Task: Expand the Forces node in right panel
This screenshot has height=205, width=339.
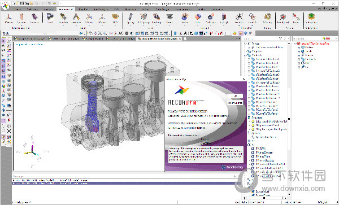Action: (299, 55)
